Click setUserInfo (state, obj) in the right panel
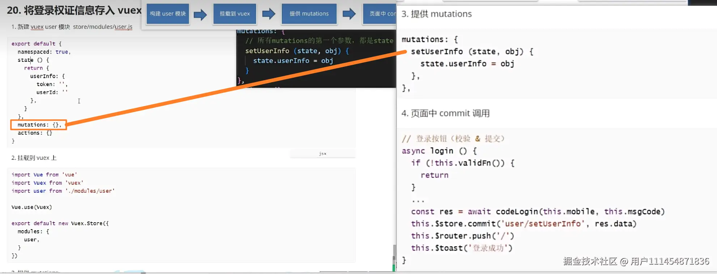 [x=472, y=51]
